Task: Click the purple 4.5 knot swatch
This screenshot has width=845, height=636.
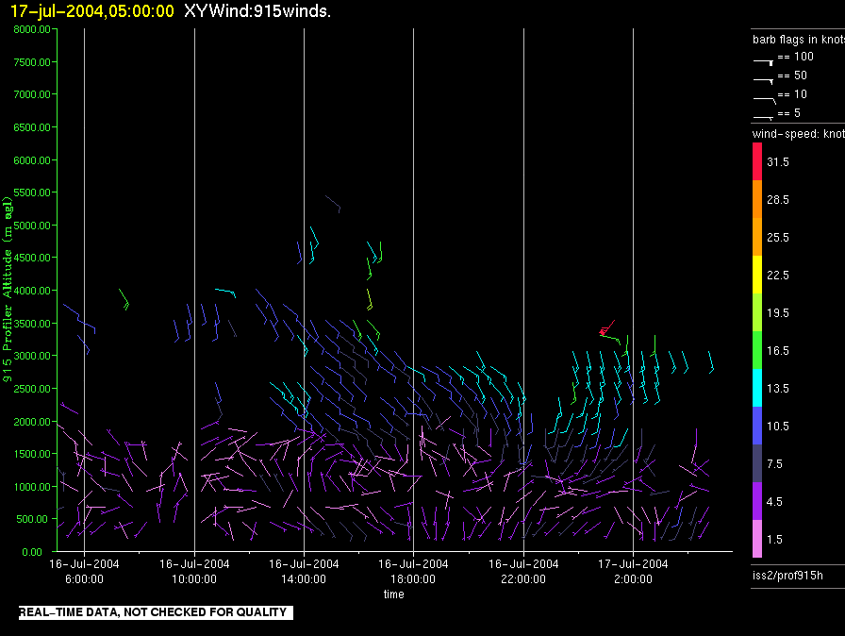Action: tap(757, 501)
